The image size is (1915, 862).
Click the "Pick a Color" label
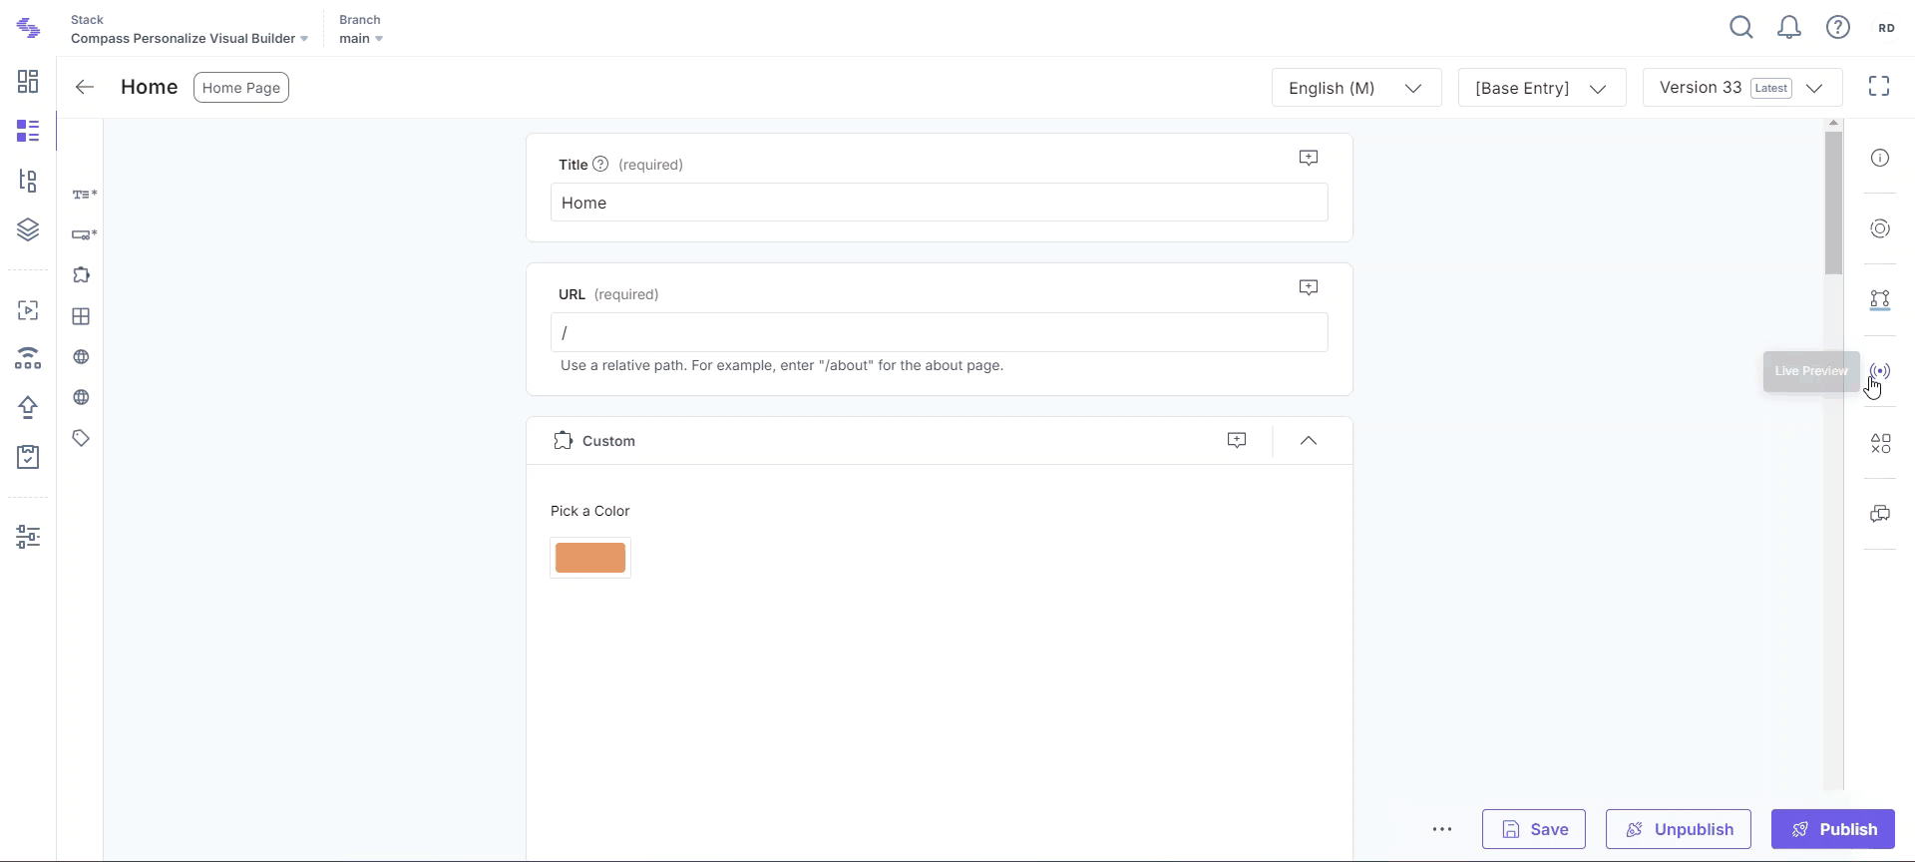pyautogui.click(x=590, y=511)
